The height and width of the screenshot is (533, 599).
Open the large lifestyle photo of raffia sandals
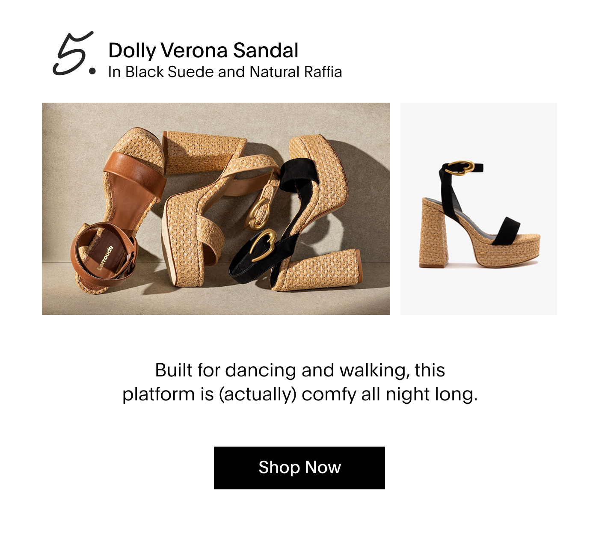coord(216,209)
